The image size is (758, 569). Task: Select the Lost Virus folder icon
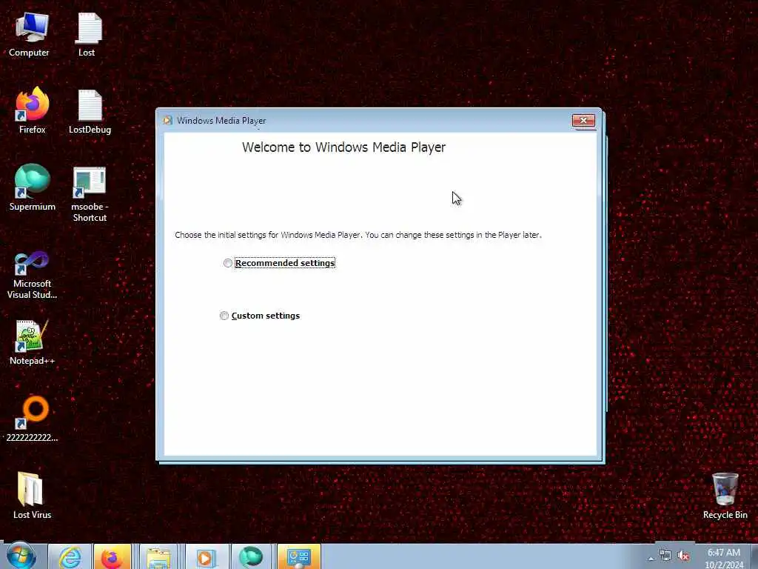[x=32, y=496]
